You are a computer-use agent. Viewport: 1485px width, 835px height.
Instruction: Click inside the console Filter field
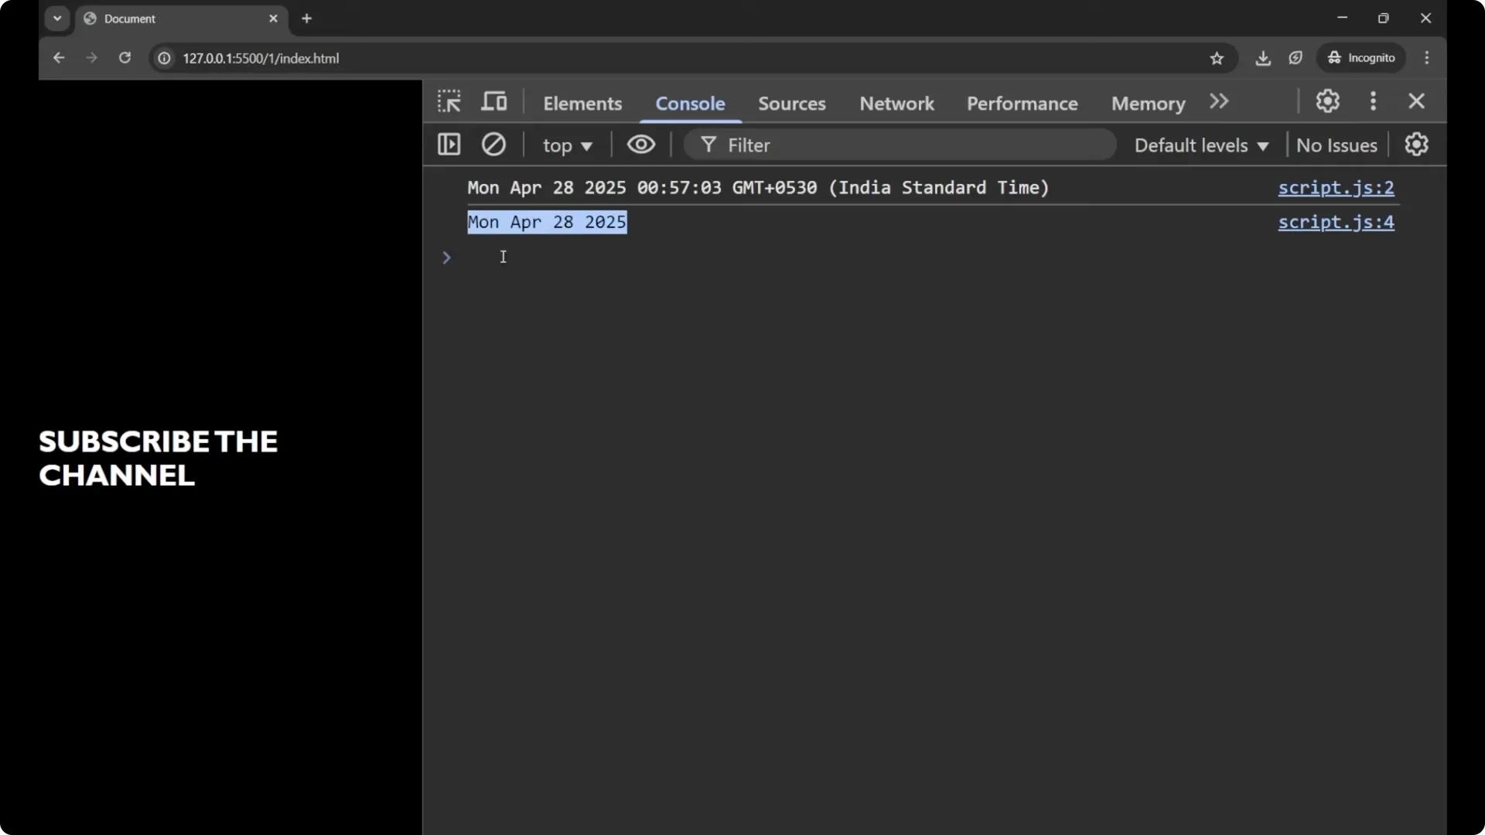pyautogui.click(x=851, y=145)
